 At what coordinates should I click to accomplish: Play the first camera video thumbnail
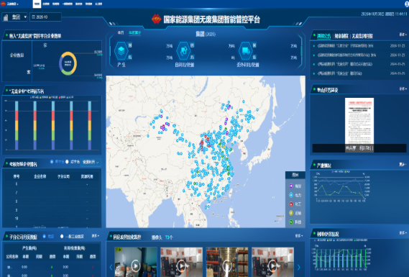pos(136,265)
